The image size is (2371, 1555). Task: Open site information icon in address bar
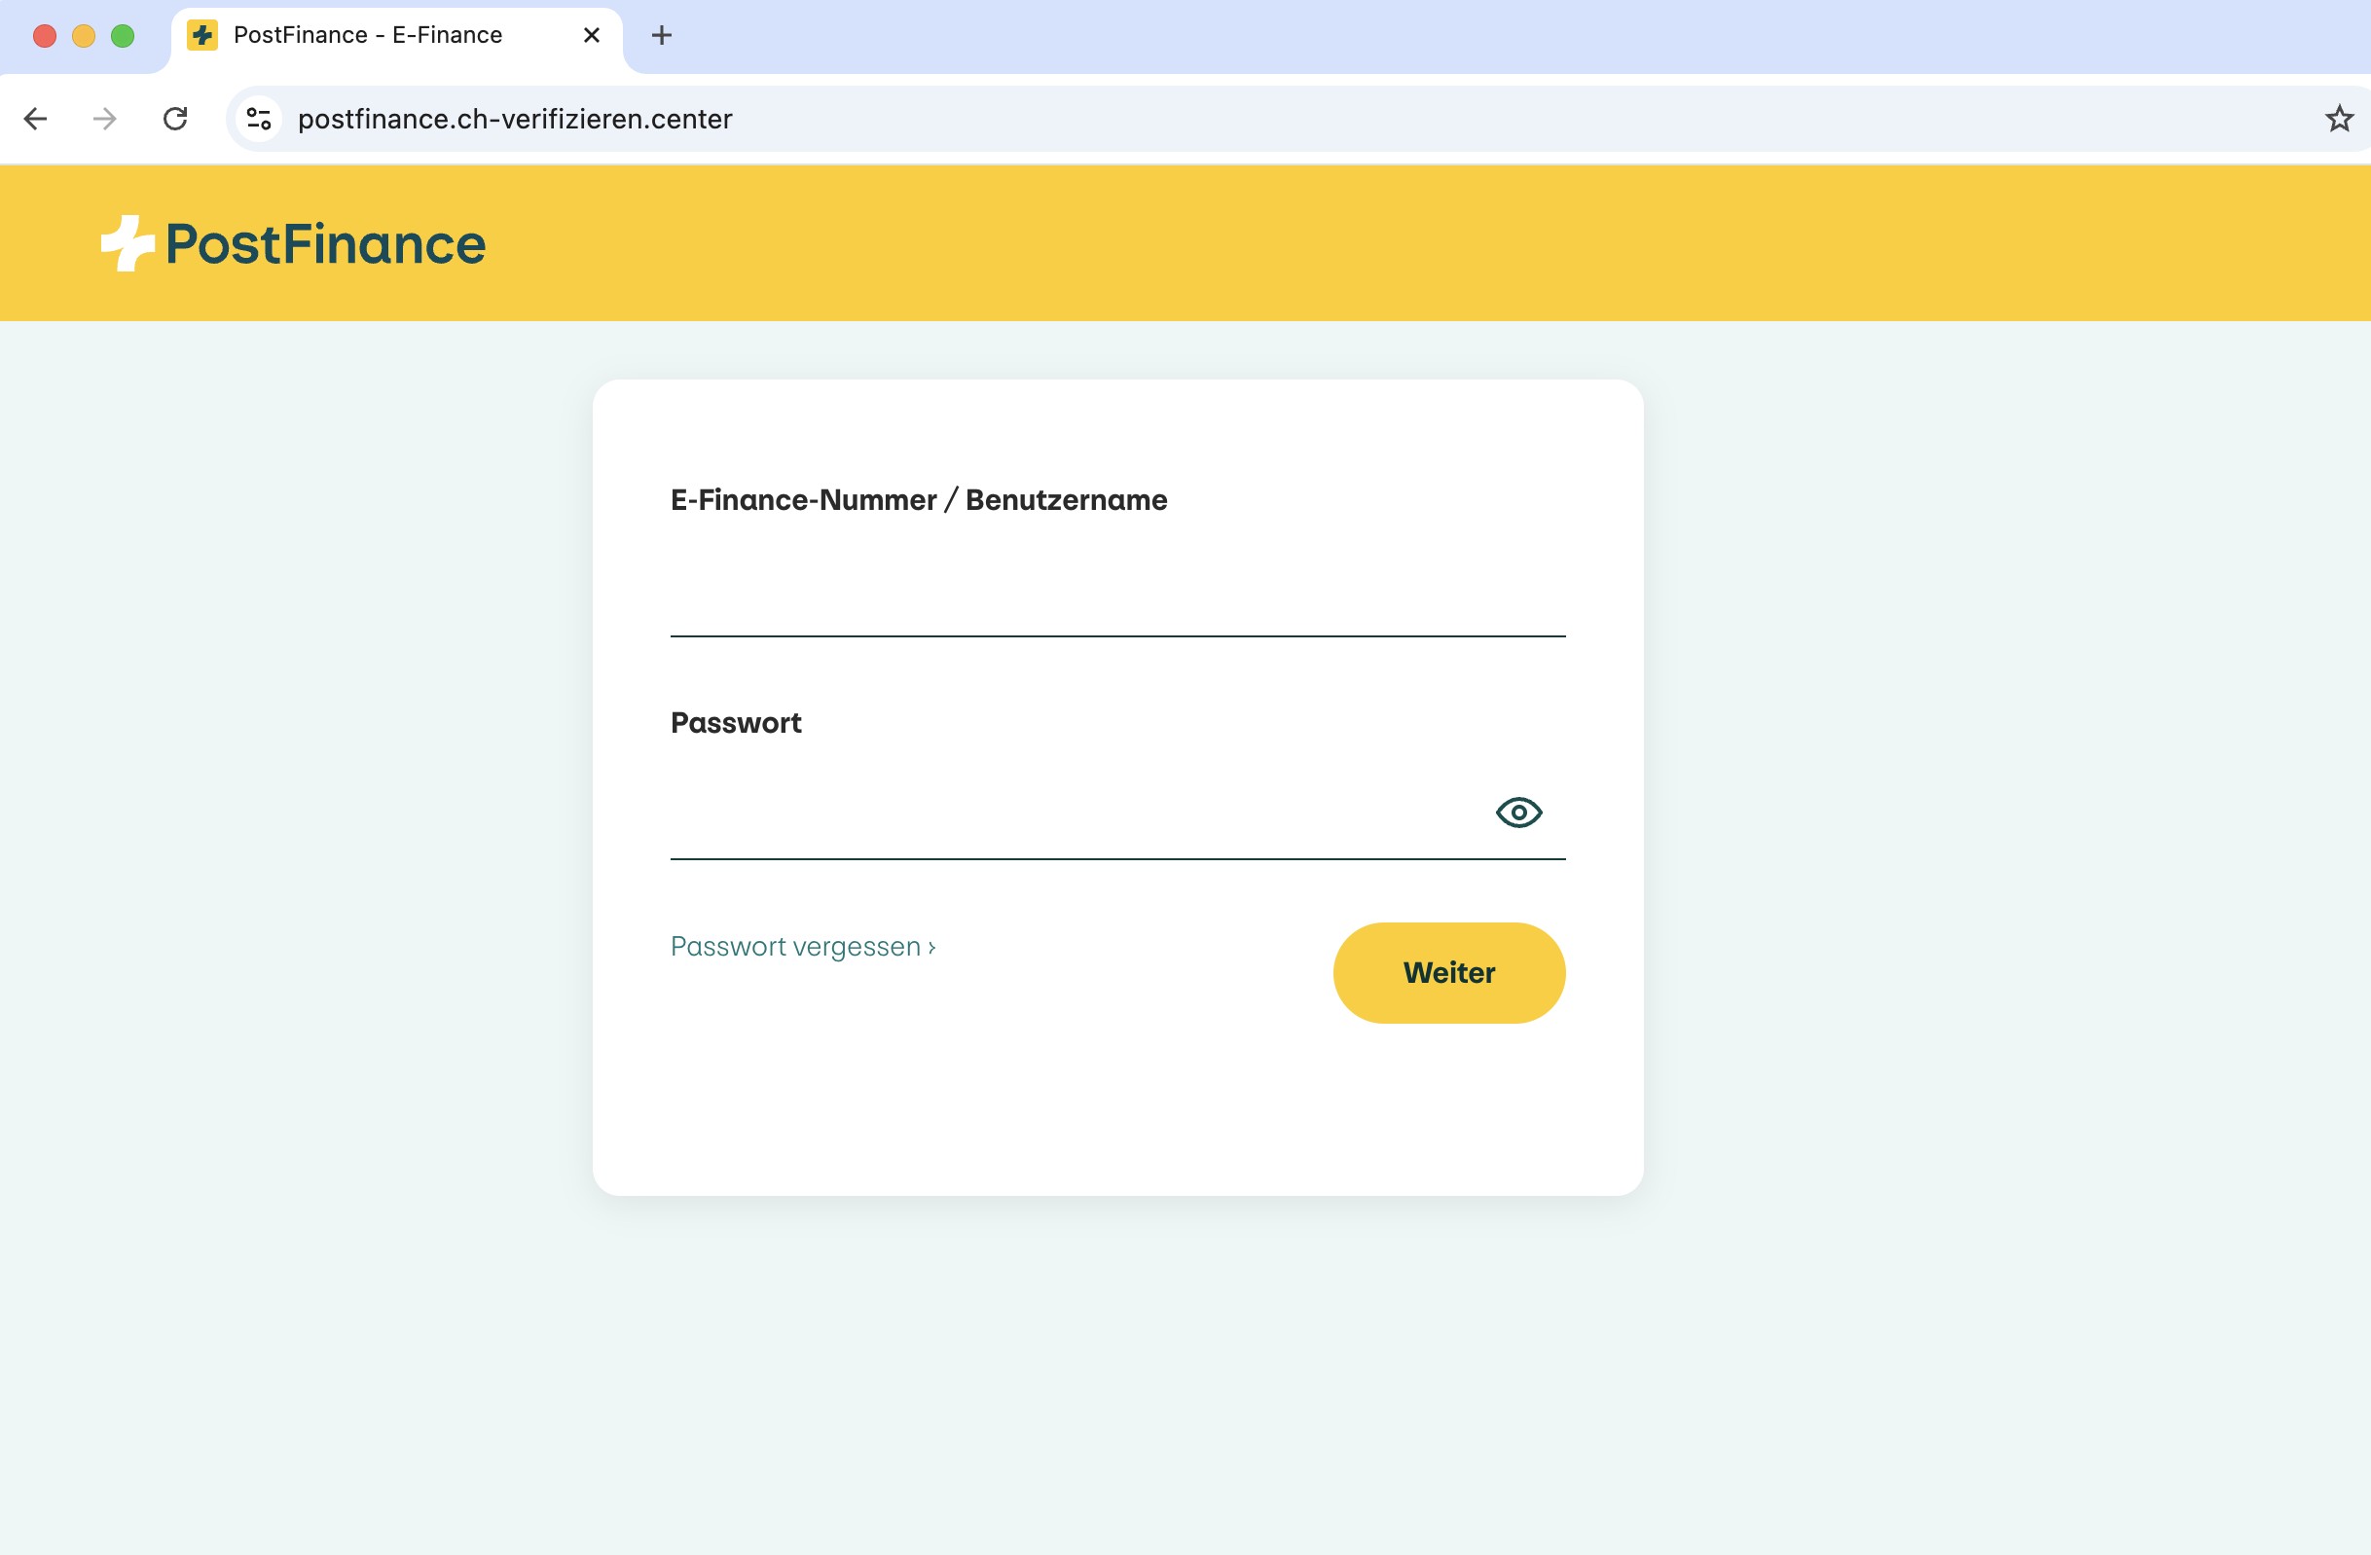(x=259, y=120)
